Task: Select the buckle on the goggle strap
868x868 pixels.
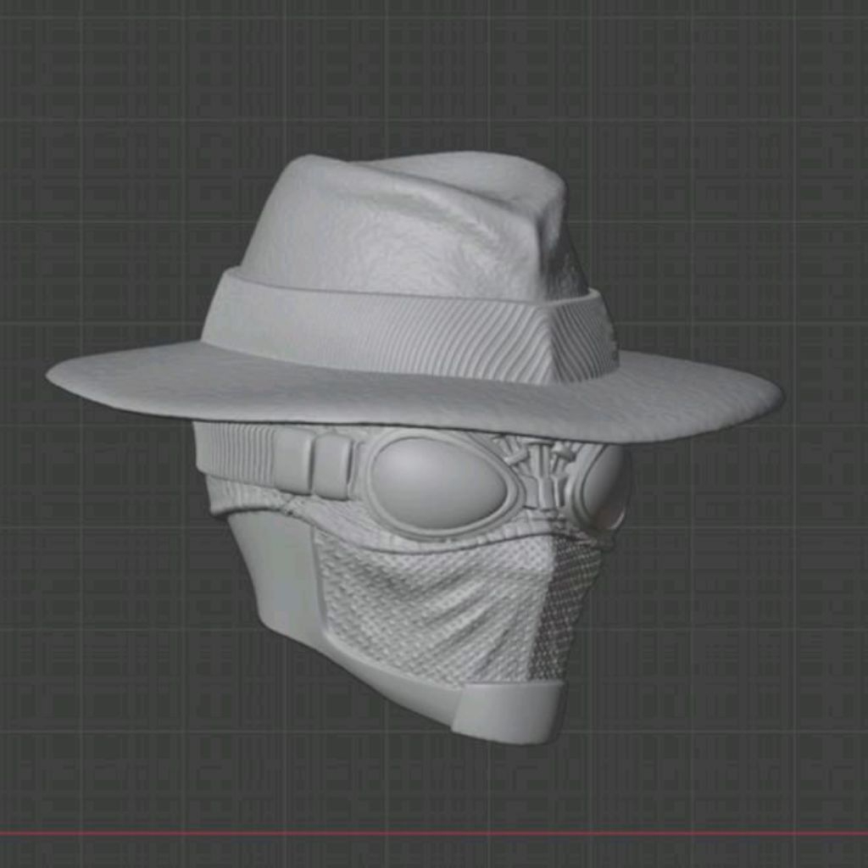Action: pos(312,462)
